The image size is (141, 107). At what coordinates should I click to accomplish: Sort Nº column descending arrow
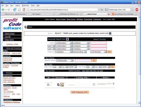click(47, 78)
